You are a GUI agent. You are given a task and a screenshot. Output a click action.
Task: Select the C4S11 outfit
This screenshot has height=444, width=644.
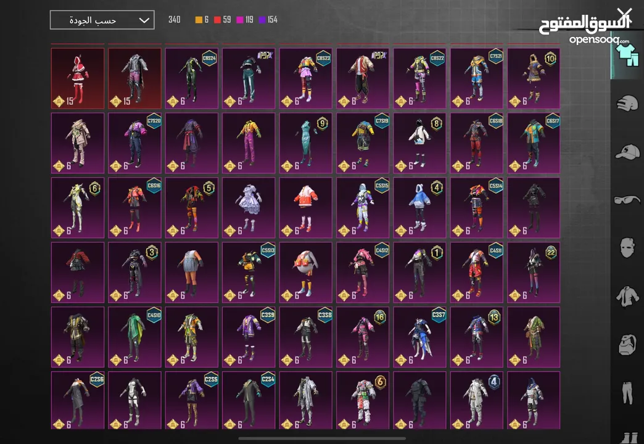pos(477,273)
